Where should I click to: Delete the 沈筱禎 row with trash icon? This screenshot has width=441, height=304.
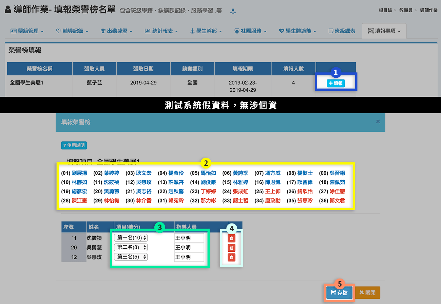pos(231,238)
